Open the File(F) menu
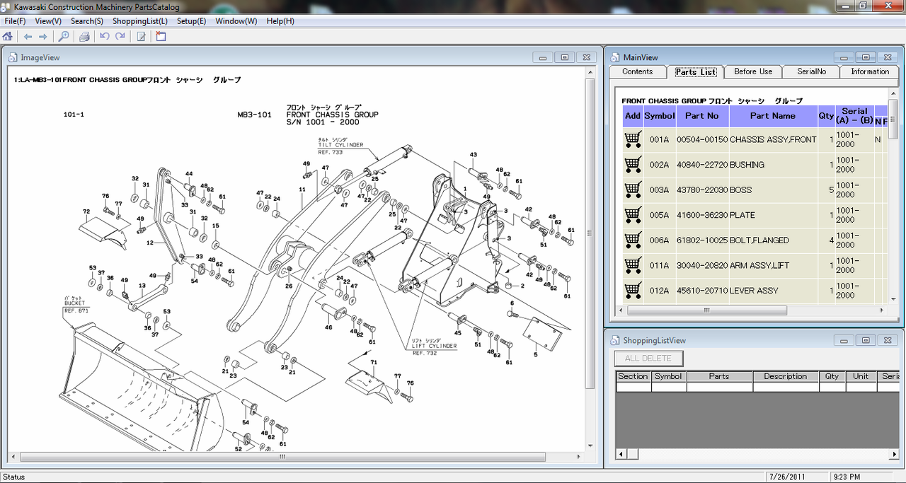The width and height of the screenshot is (906, 483). [15, 21]
